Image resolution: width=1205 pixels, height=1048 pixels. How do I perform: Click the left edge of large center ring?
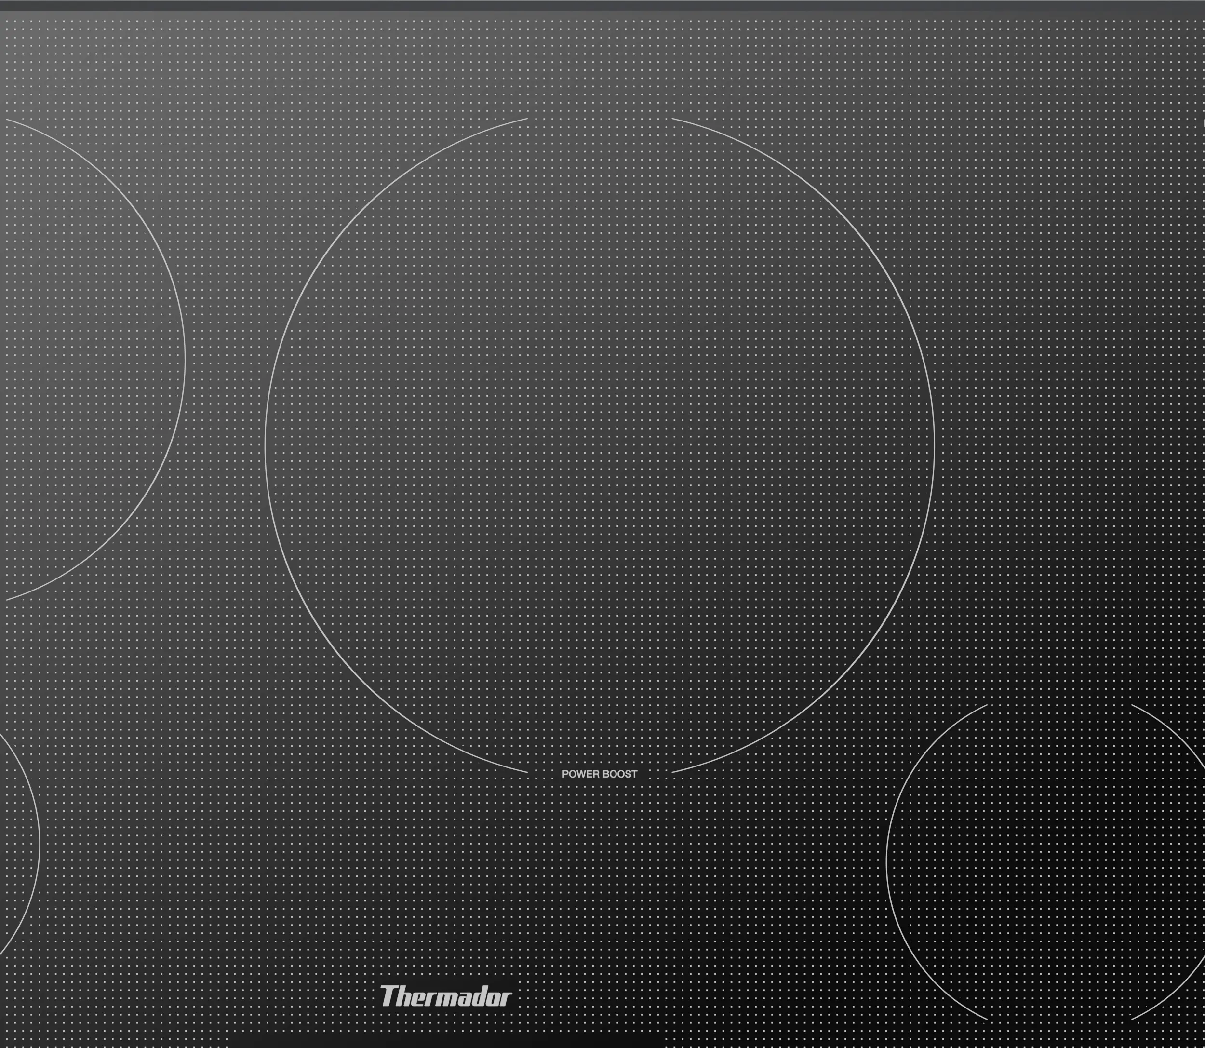[266, 444]
